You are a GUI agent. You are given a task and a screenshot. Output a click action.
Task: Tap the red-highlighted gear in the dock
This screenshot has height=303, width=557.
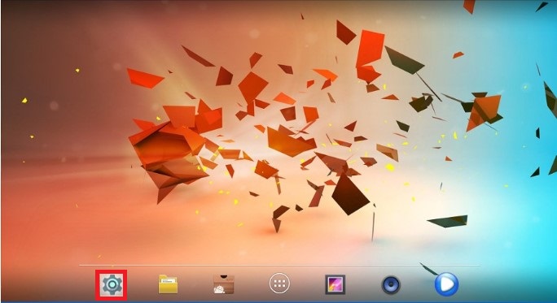[112, 284]
